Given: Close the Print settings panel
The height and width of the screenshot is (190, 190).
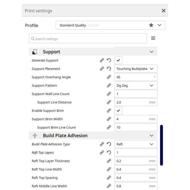Looking at the screenshot, I should click(163, 11).
